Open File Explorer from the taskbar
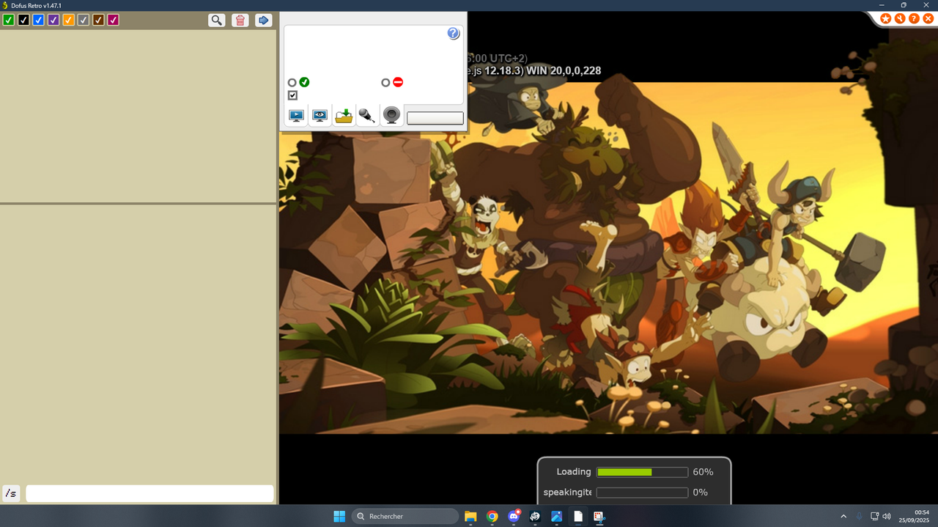Image resolution: width=938 pixels, height=527 pixels. 470,516
